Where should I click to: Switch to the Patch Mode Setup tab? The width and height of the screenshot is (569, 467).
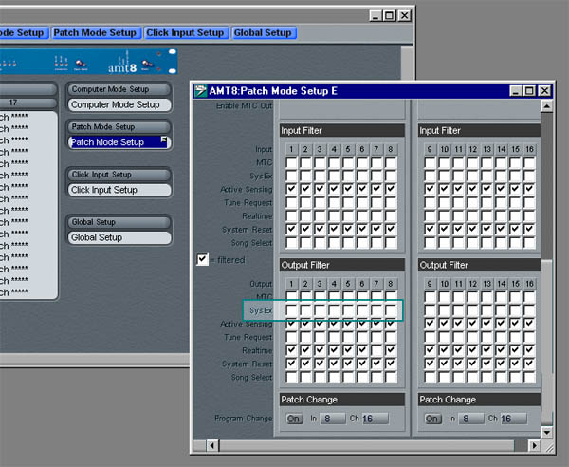click(x=95, y=32)
